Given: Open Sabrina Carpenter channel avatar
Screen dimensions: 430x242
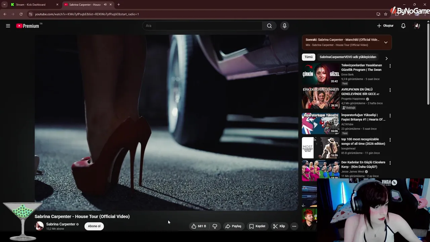Looking at the screenshot, I should [x=39, y=226].
